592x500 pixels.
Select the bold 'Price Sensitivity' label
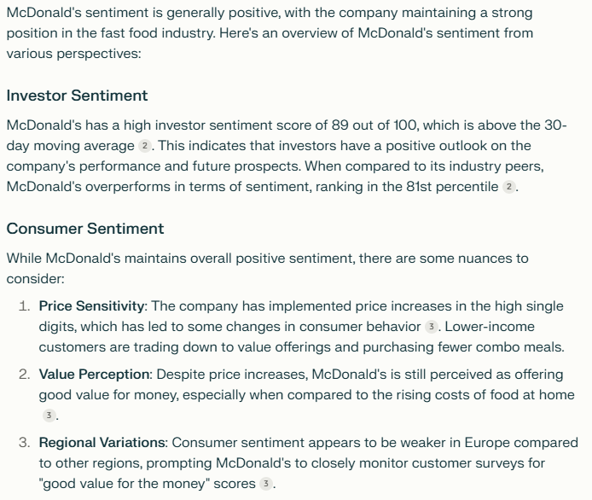point(92,306)
